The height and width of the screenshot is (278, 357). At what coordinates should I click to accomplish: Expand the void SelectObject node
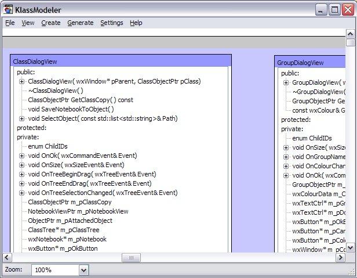tap(21, 118)
